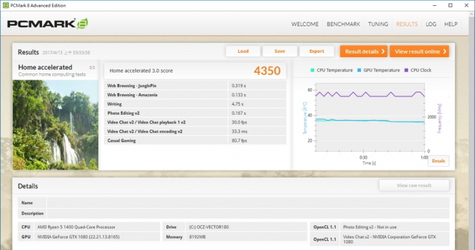This screenshot has width=475, height=250.
Task: Toggle the GPU Temperature legend swatch
Action: (359, 71)
